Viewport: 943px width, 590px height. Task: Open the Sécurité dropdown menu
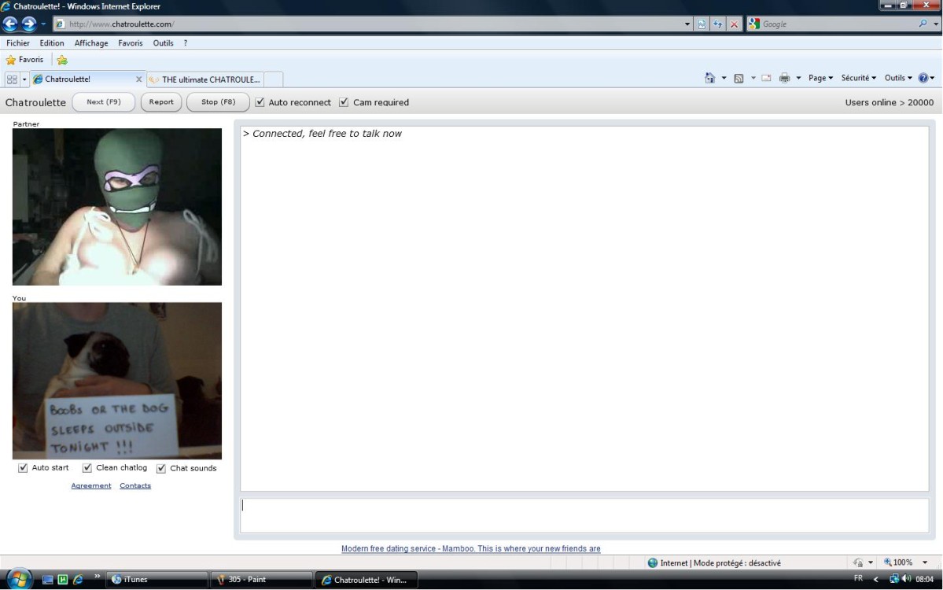click(859, 78)
